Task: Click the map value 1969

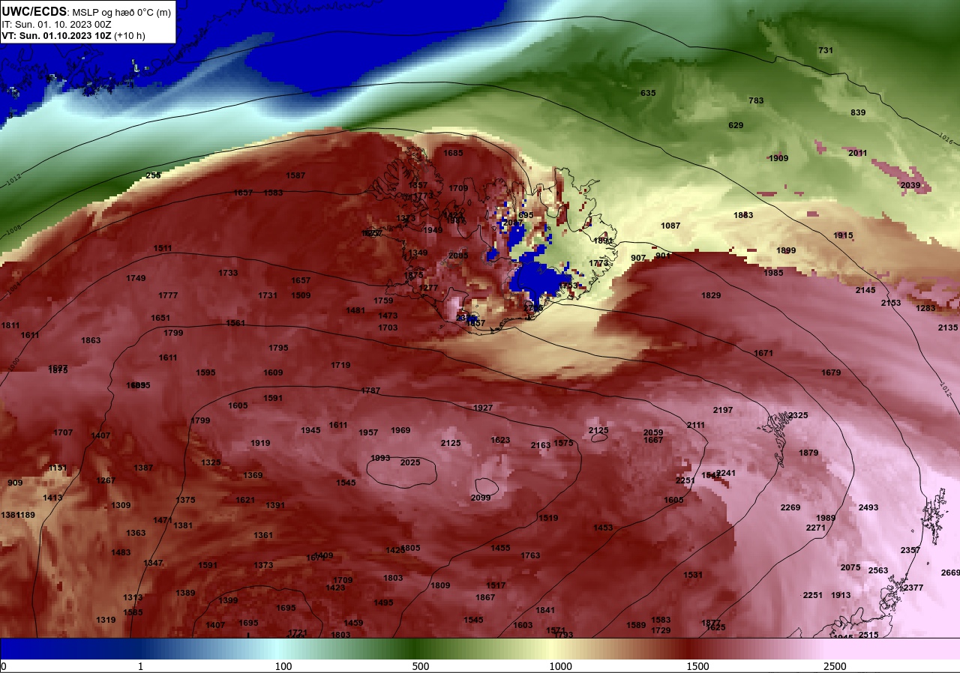Action: tap(400, 430)
